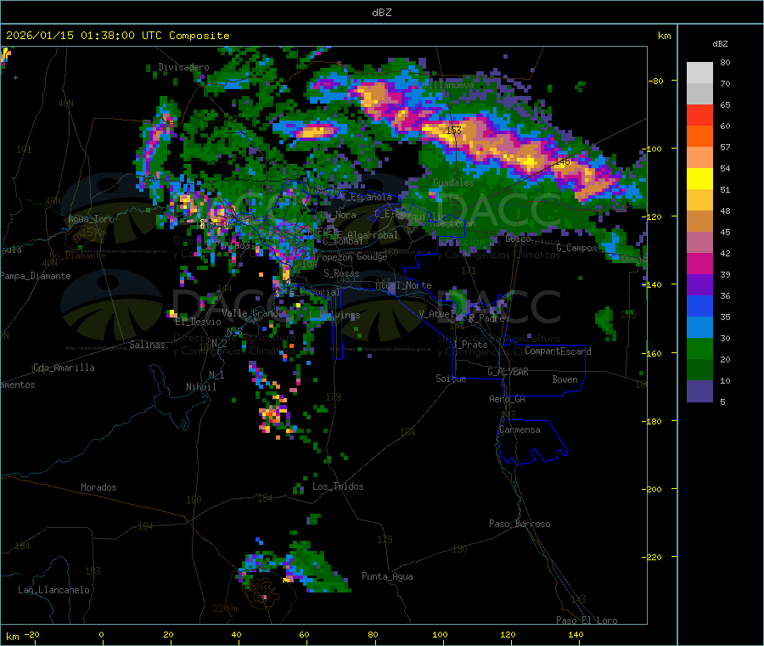764x646 pixels.
Task: Click the 'S_Rosas' map label
Action: 341,274
